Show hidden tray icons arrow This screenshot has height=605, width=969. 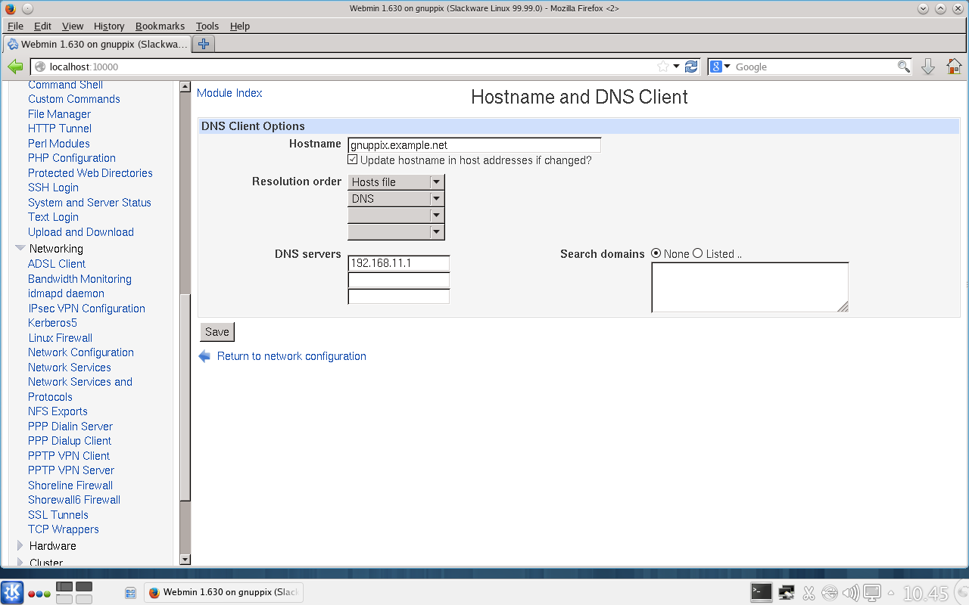coord(891,593)
